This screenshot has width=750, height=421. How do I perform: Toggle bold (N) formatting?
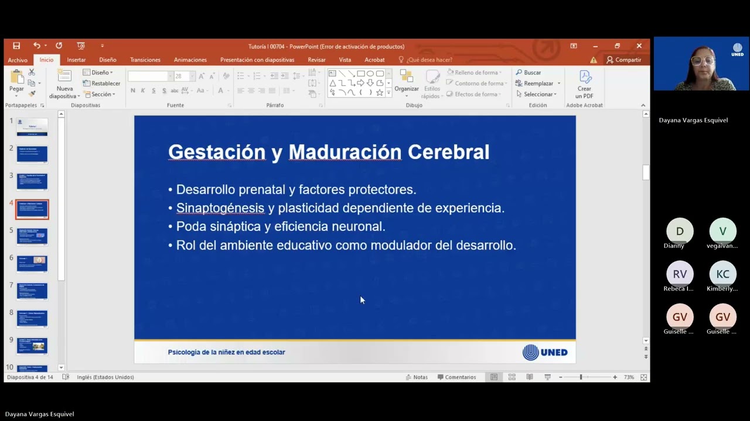pyautogui.click(x=133, y=91)
